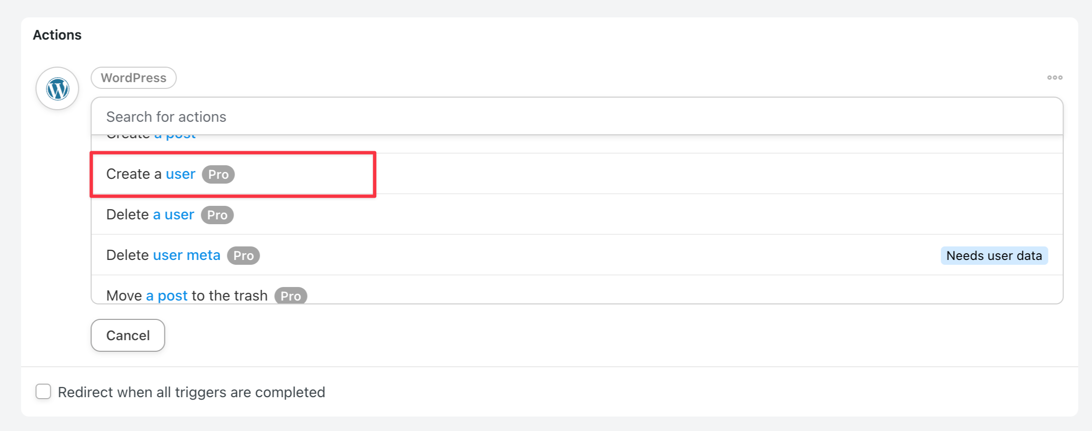Click the Cancel button
1092x431 pixels.
point(128,335)
